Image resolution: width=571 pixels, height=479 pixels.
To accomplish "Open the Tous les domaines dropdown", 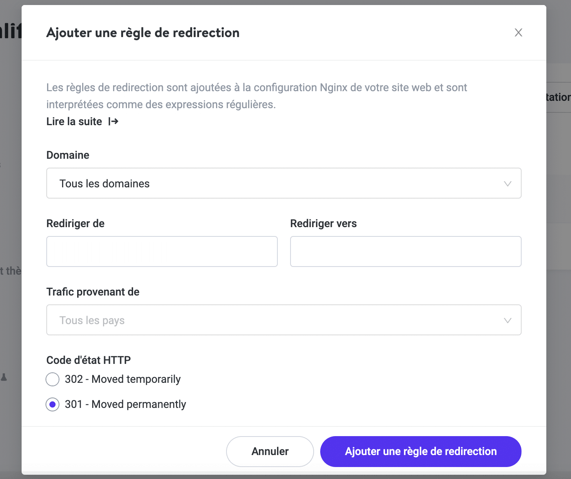I will coord(284,183).
